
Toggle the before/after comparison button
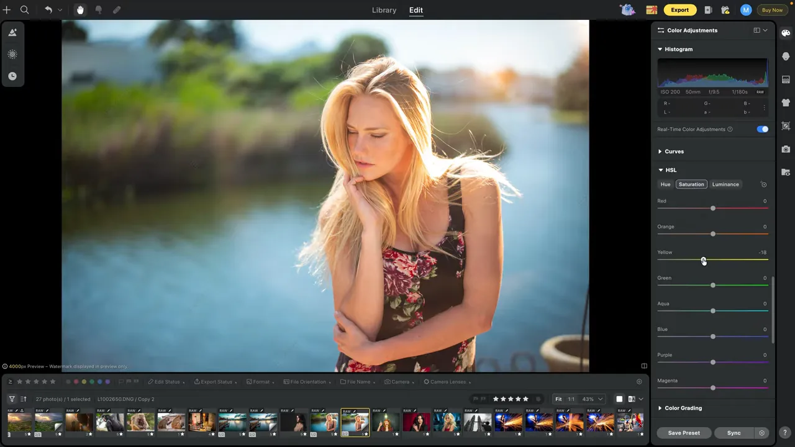632,399
